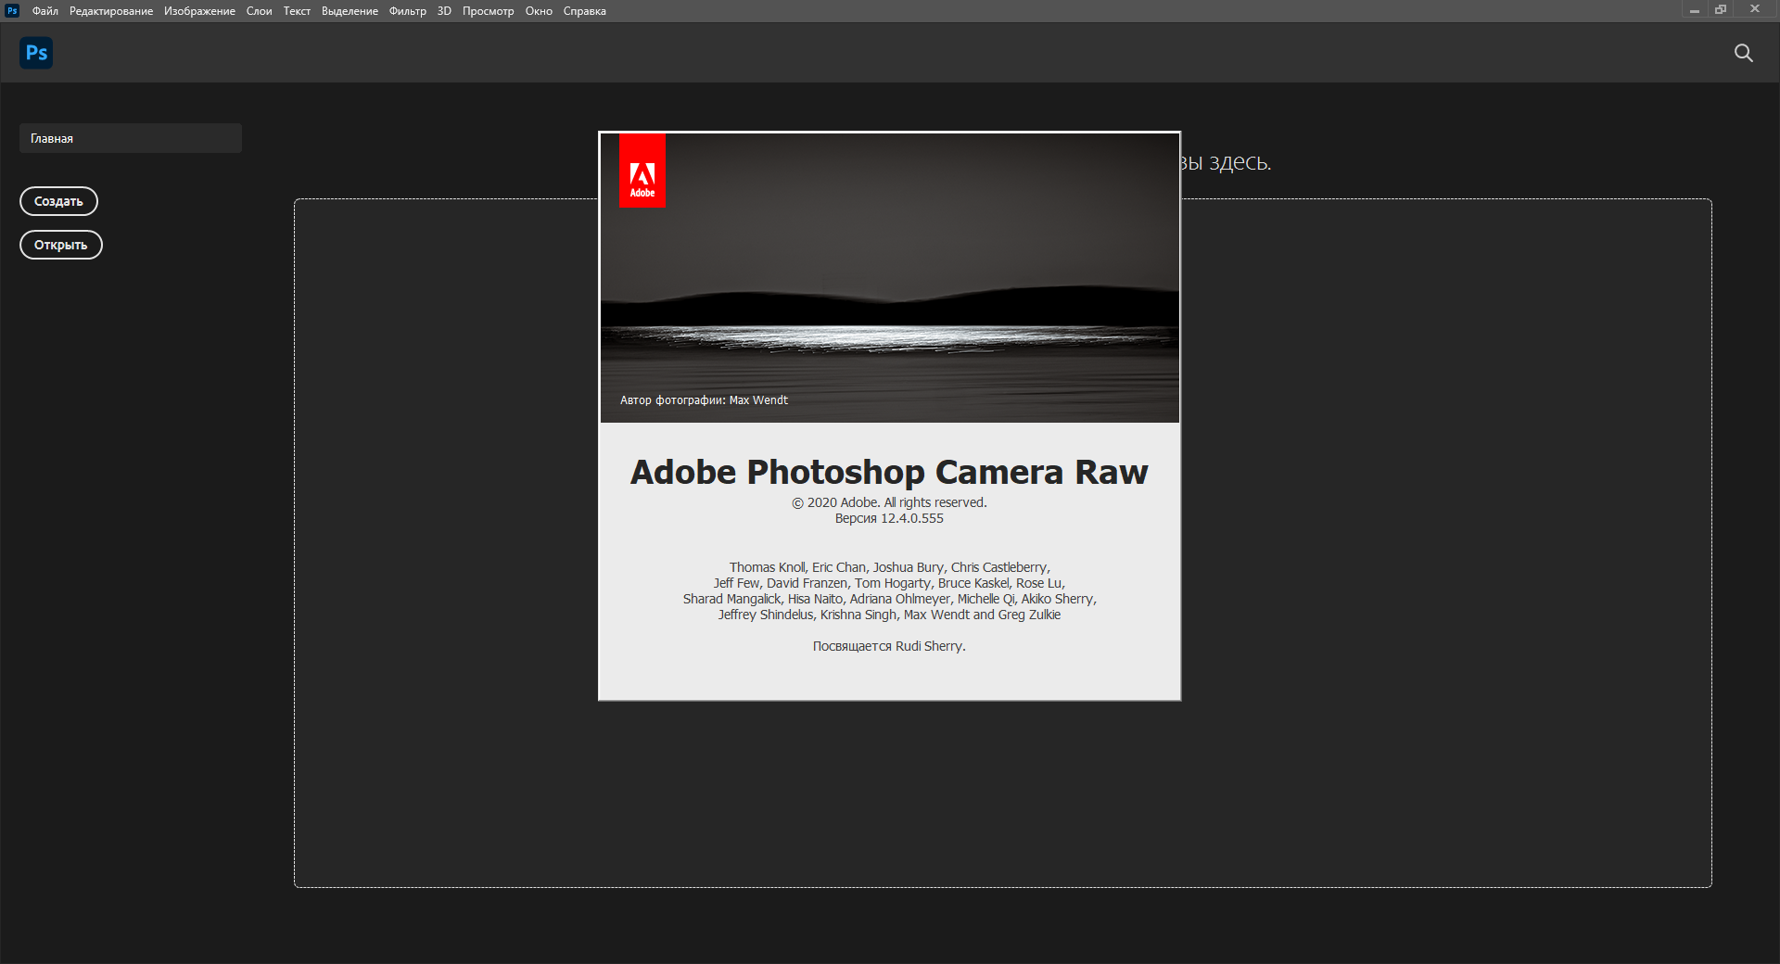Click the Photoshop home logo icon
1780x964 pixels.
pos(36,53)
